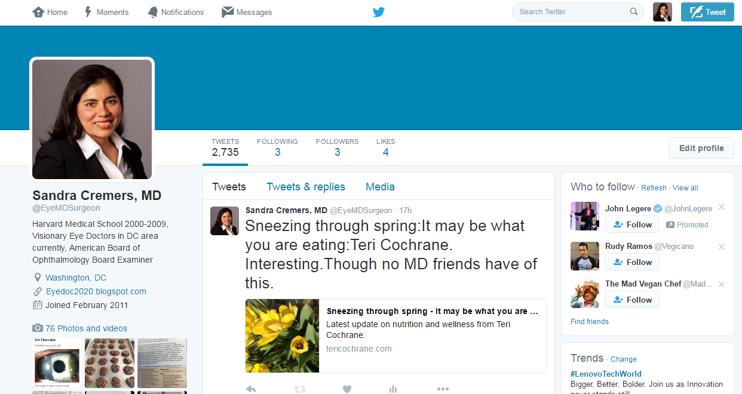View the Followers count
742x394 pixels.
(x=337, y=147)
